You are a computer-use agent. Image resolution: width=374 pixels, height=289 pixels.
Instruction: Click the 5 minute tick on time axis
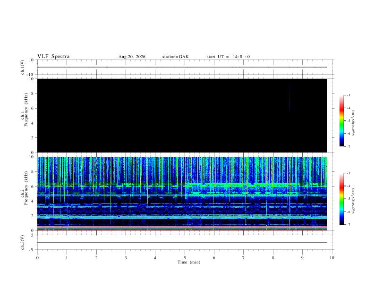[x=185, y=258]
